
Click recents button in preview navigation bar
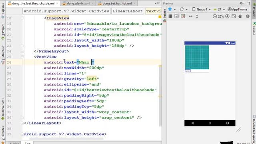227,123
